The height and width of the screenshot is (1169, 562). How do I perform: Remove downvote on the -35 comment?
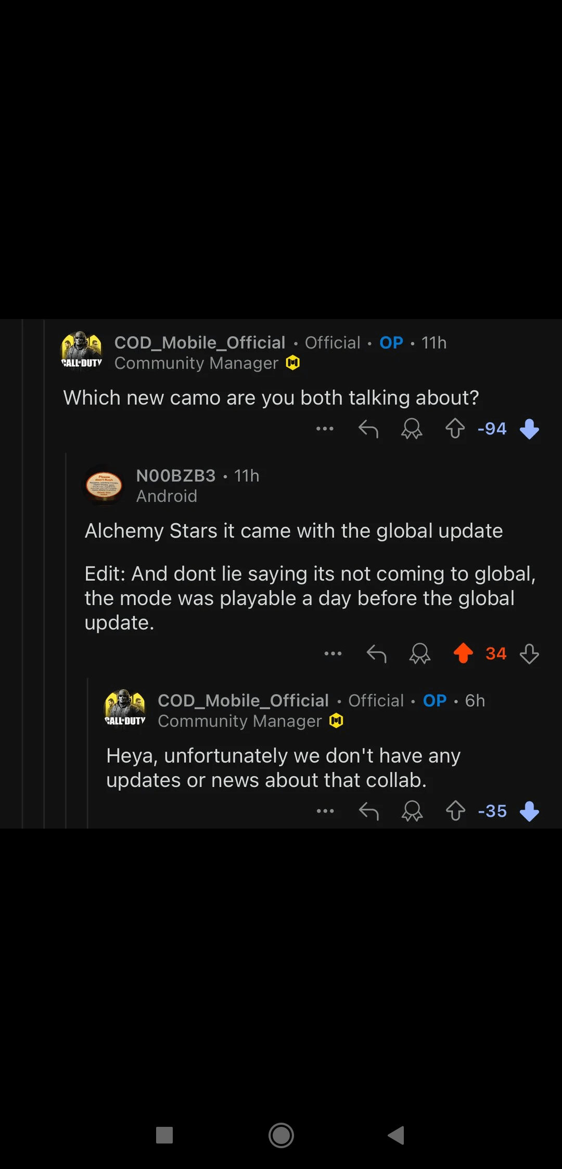[529, 811]
